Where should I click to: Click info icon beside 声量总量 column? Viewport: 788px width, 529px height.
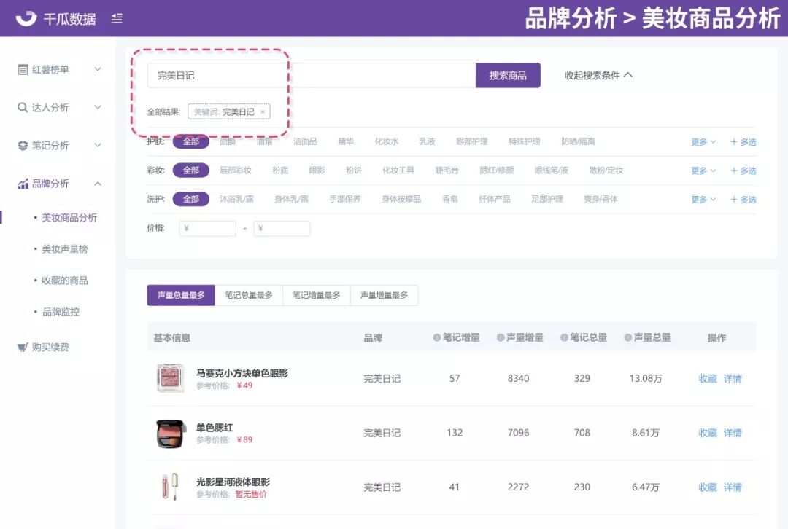(628, 338)
